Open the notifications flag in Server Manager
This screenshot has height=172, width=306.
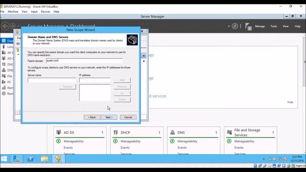tap(248, 26)
